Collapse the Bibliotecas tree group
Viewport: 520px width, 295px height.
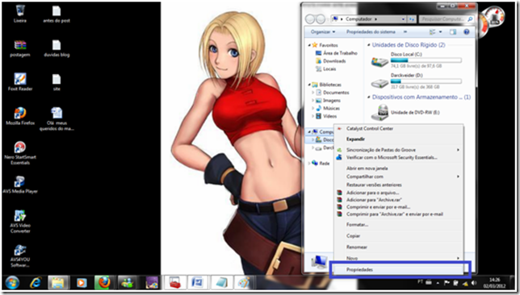(309, 85)
